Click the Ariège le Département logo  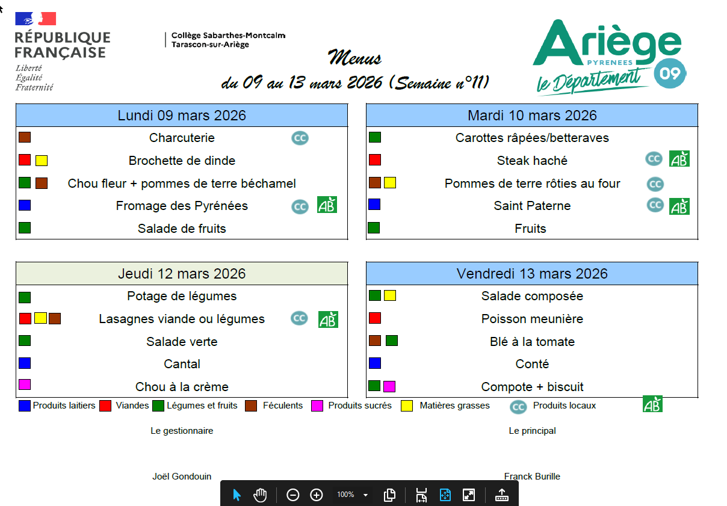[x=608, y=57]
